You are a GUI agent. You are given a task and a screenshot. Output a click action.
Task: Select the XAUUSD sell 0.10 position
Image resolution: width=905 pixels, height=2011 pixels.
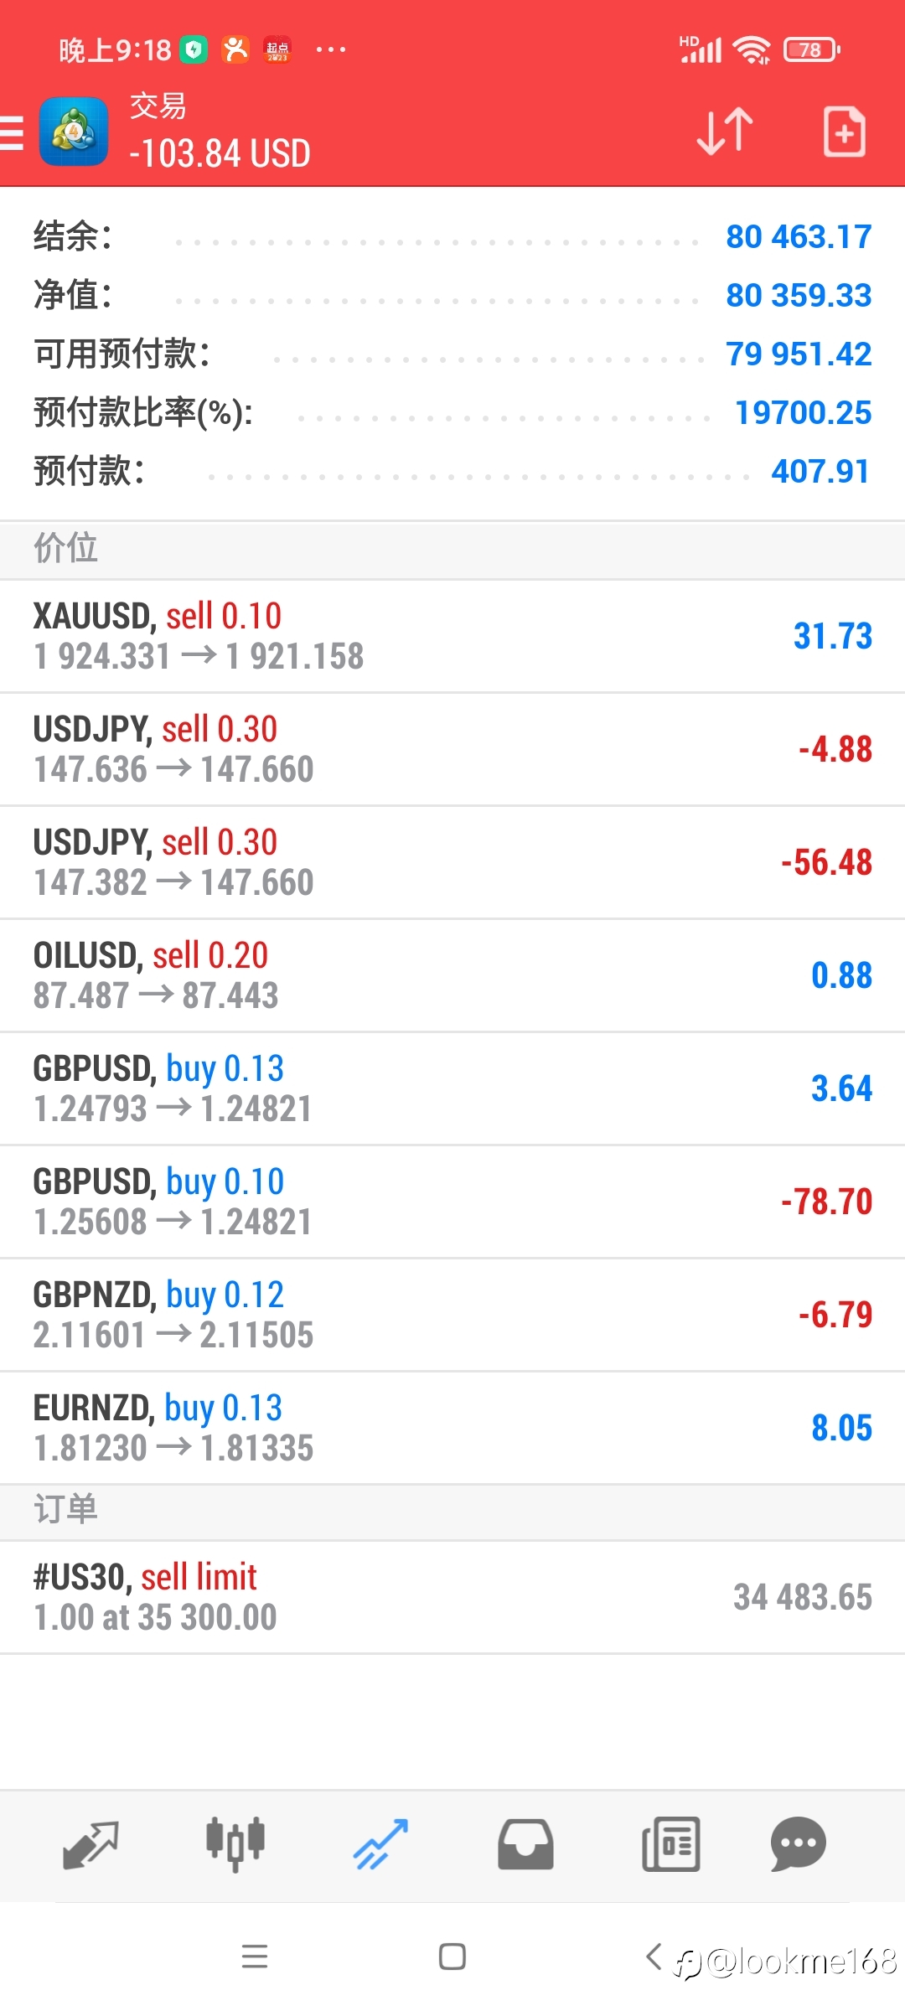452,637
